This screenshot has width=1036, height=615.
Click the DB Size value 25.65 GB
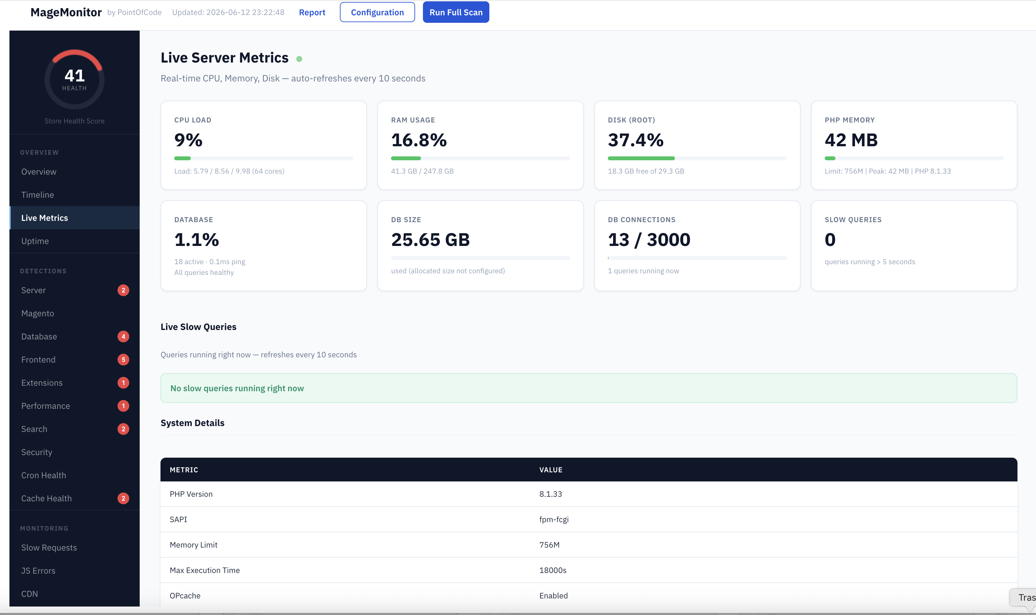(430, 239)
